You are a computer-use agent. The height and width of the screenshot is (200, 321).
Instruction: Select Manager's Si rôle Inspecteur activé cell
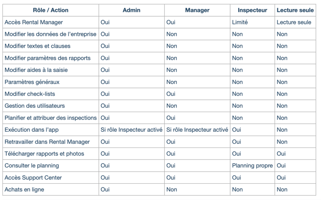[197, 130]
